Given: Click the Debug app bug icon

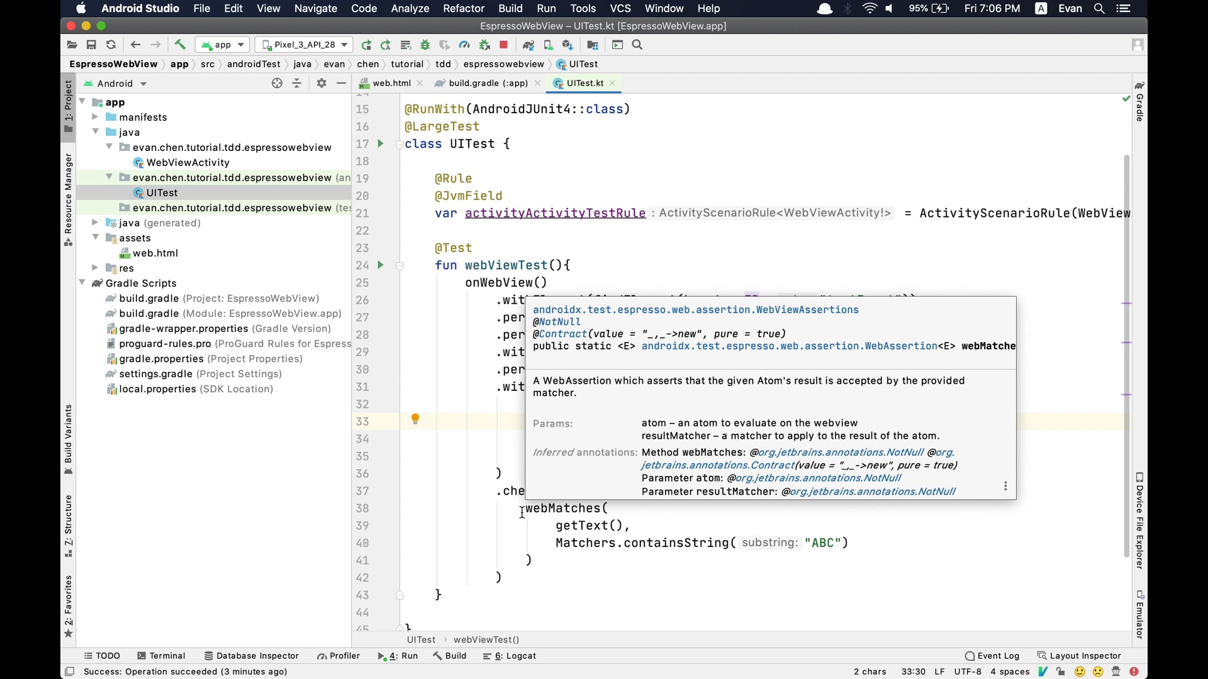Looking at the screenshot, I should (425, 45).
